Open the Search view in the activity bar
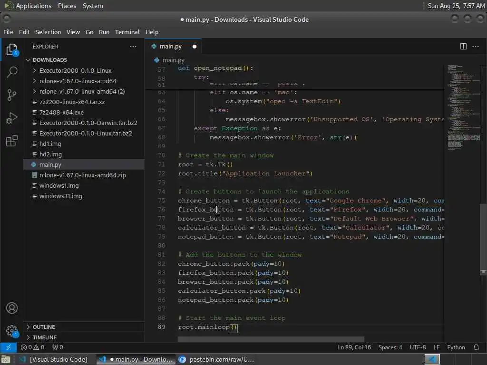This screenshot has height=365, width=487. pyautogui.click(x=12, y=72)
